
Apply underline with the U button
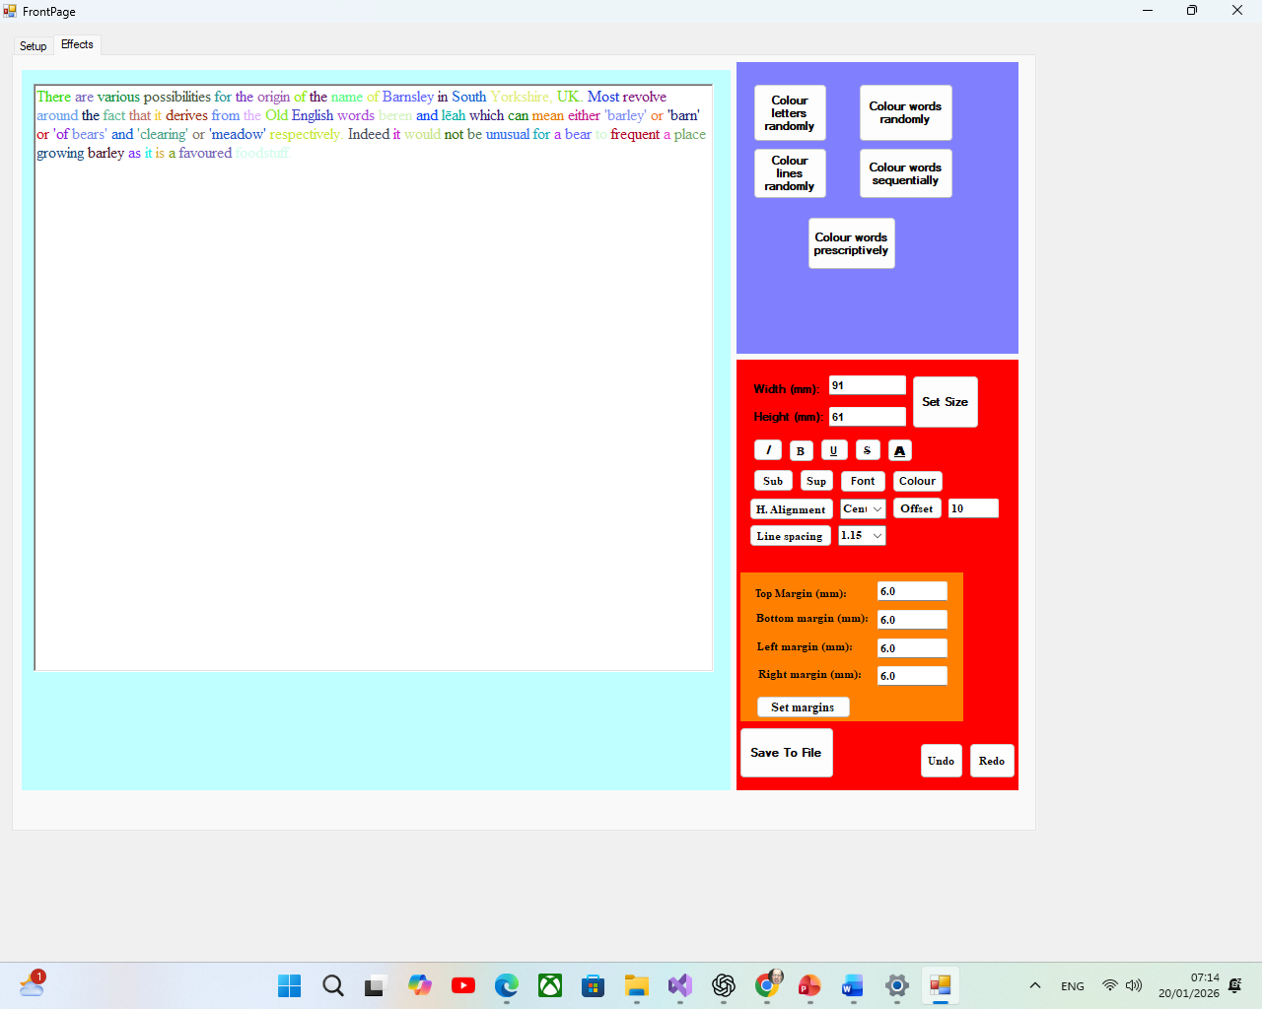coord(834,450)
